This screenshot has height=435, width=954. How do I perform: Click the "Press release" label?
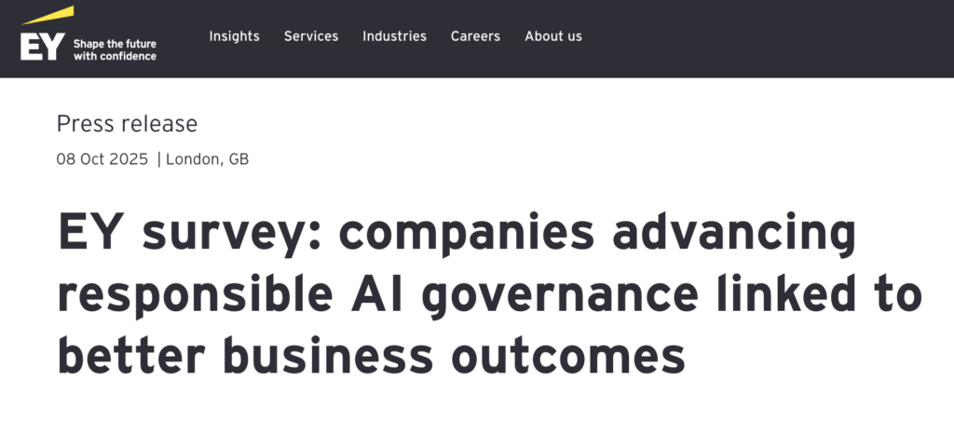(x=127, y=123)
